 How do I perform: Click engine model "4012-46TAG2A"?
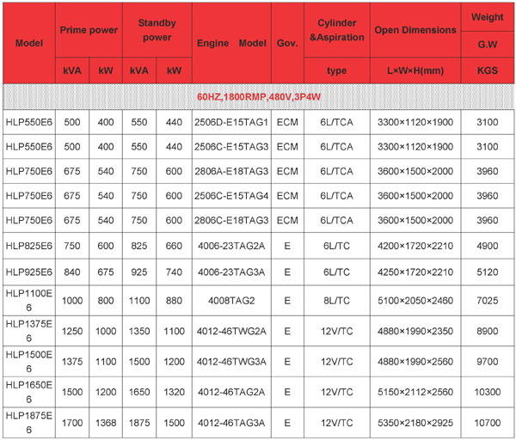(231, 392)
